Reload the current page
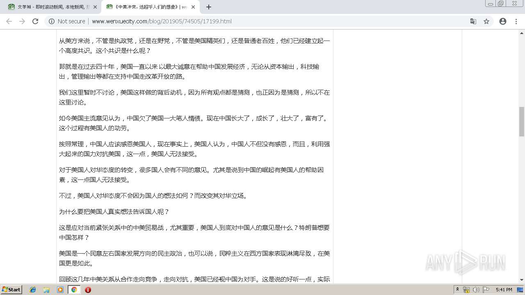The image size is (525, 295). click(35, 21)
